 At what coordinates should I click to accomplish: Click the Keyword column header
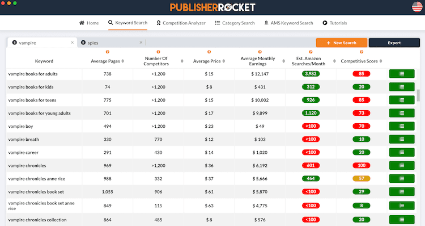click(44, 61)
